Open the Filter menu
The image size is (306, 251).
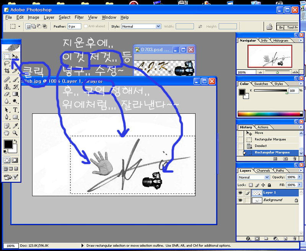[x=79, y=17]
